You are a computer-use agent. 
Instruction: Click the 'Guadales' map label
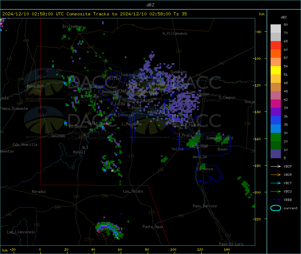179,72
